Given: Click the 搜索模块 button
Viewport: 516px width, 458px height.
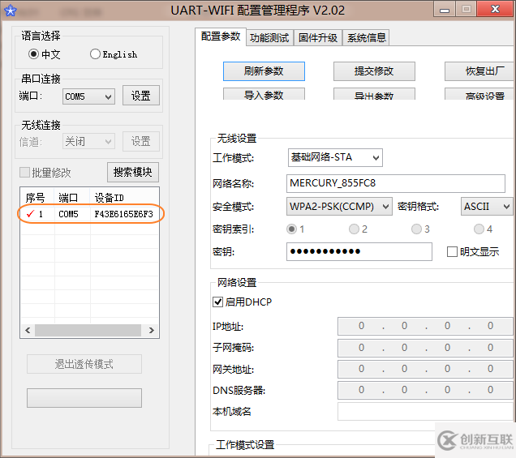Looking at the screenshot, I should click(x=133, y=172).
